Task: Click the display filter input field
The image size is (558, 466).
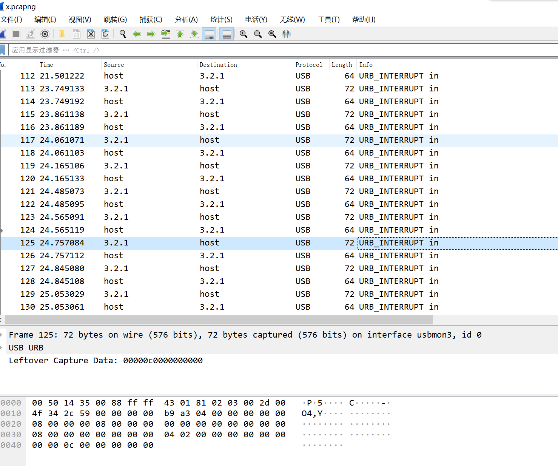Action: click(x=283, y=50)
